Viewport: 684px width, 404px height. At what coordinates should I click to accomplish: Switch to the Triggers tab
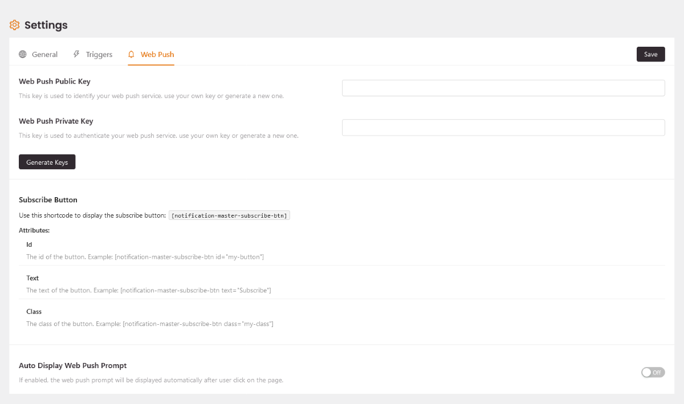pos(93,54)
